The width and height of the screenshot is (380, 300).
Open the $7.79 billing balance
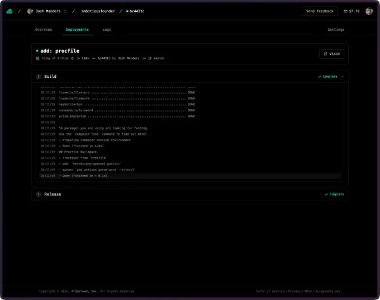[351, 11]
